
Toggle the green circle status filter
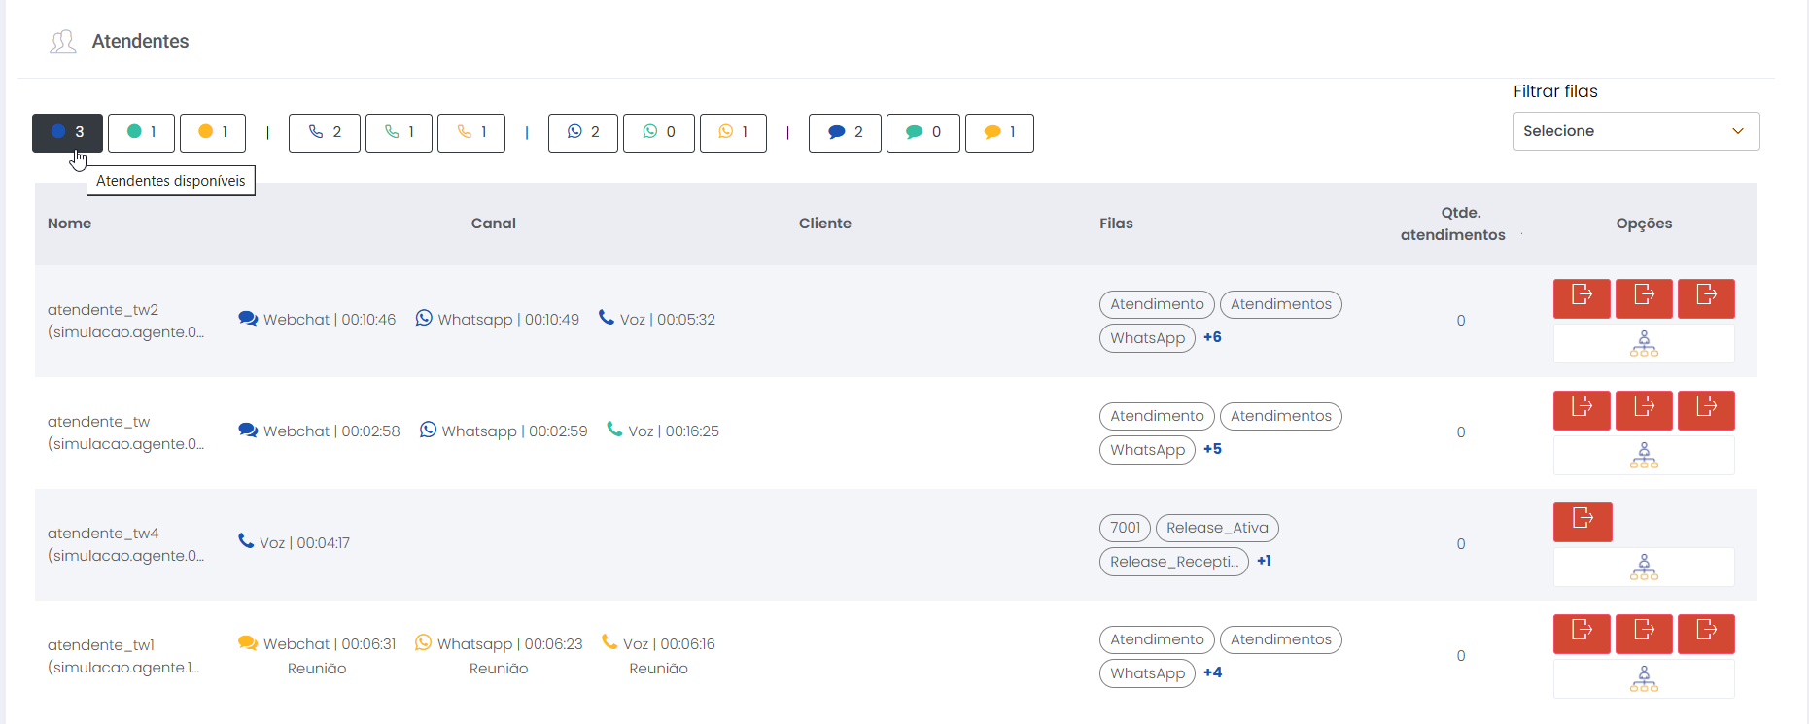[141, 132]
